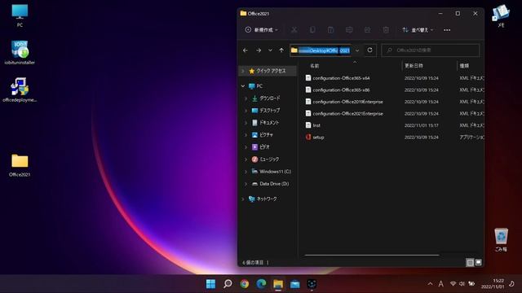Open the taskbar clock and date

click(x=493, y=284)
